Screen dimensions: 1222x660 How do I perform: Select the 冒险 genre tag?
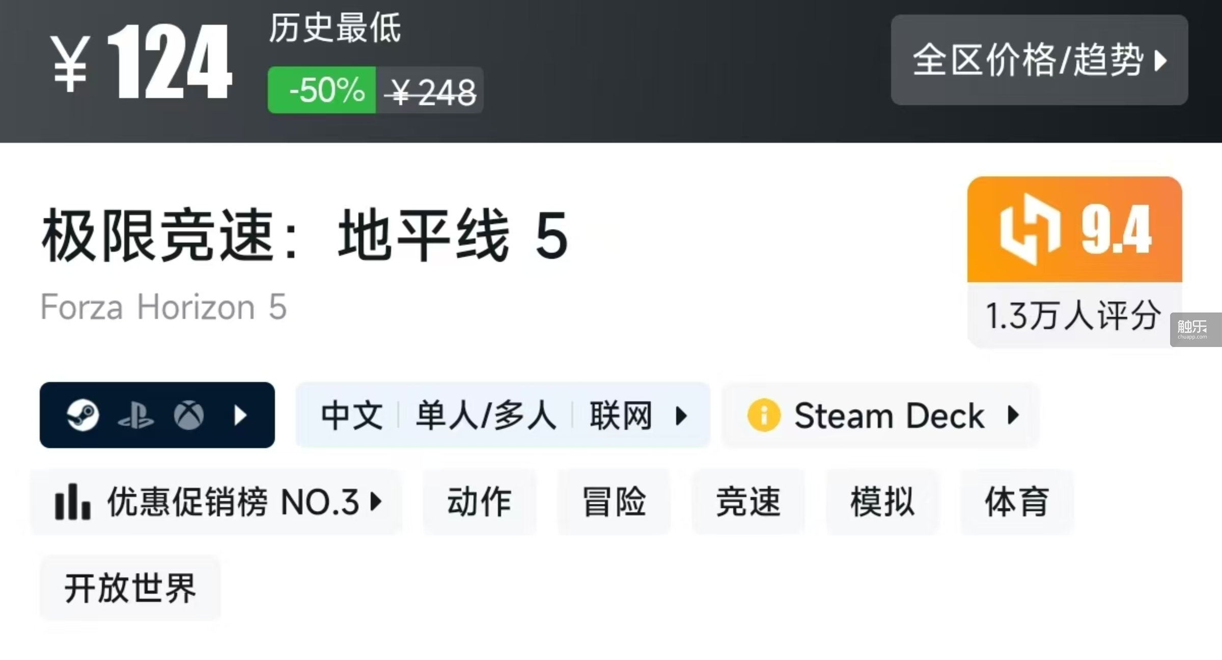click(614, 502)
